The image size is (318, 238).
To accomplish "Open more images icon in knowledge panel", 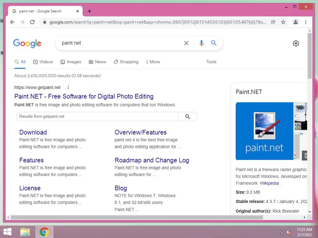I will (305, 156).
